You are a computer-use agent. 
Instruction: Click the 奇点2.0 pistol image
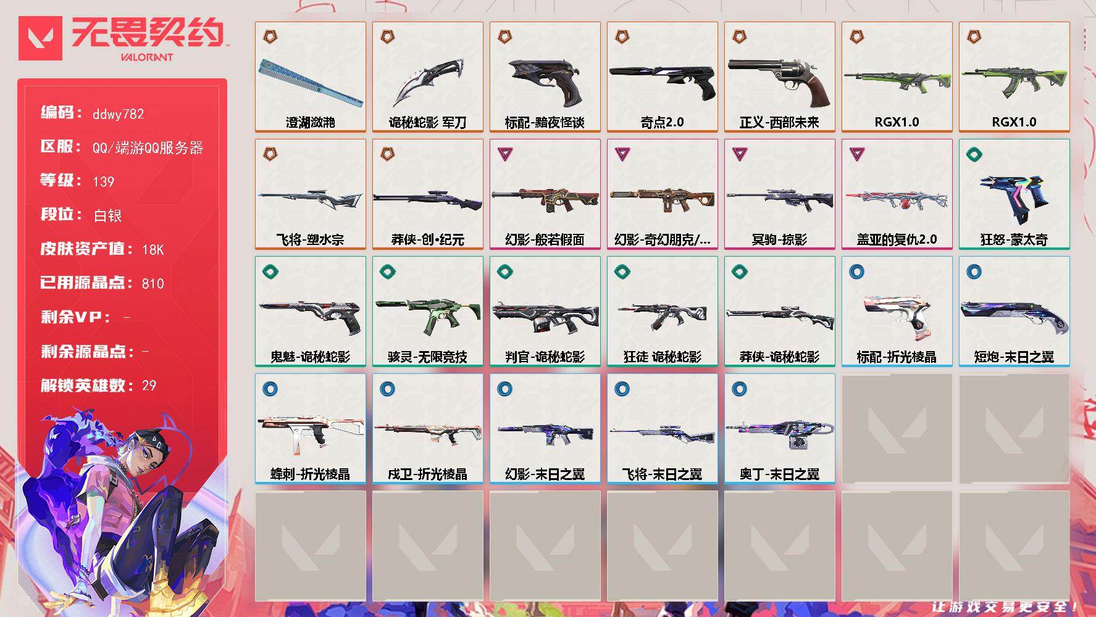[x=662, y=80]
